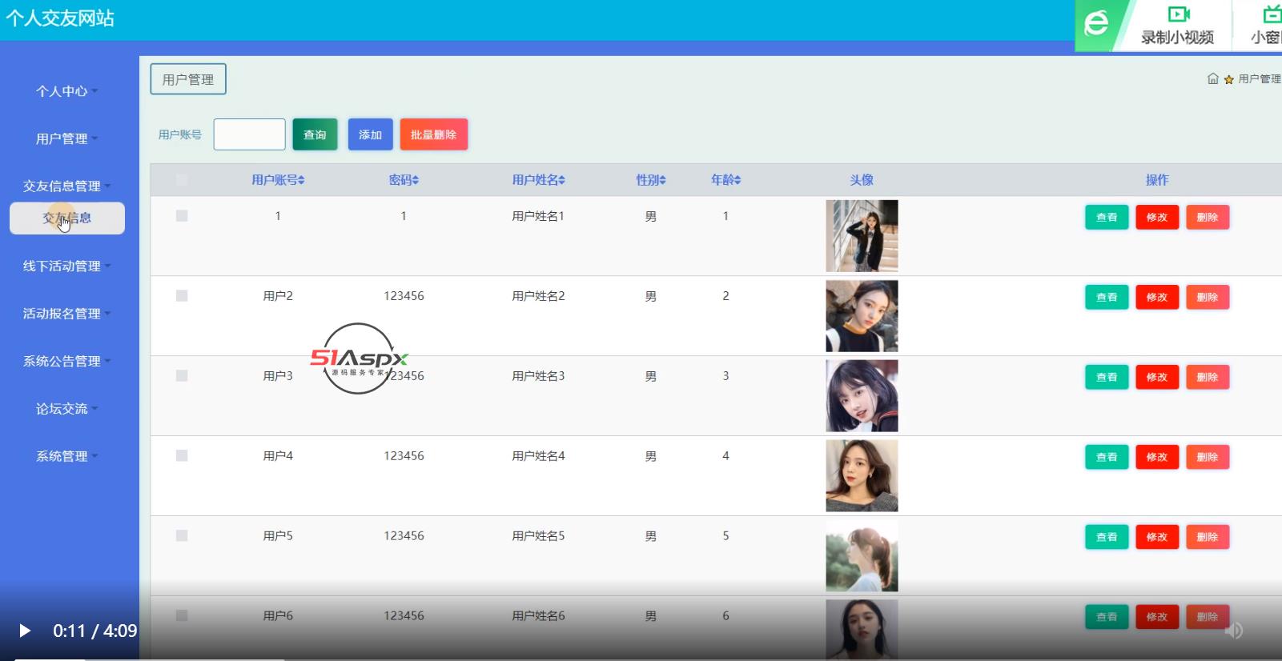Expand the 个人中心 sidebar menu

(x=67, y=91)
